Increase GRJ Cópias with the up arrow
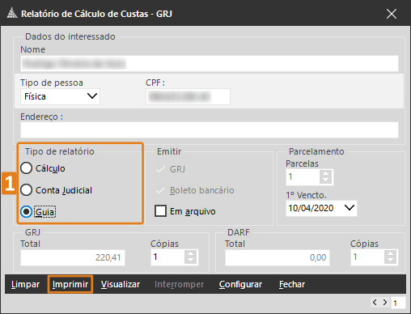 tap(191, 253)
